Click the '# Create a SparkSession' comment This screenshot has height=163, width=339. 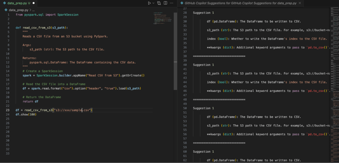point(43,71)
